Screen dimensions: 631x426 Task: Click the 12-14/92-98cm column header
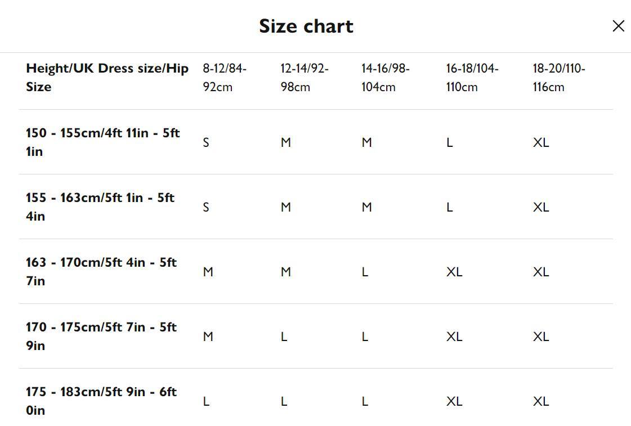pos(305,77)
